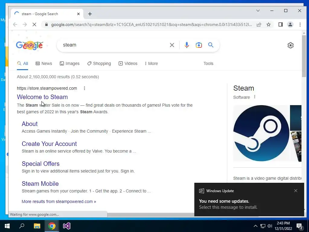Submit search with the blue magnifier icon
Image resolution: width=309 pixels, height=232 pixels.
point(211,45)
